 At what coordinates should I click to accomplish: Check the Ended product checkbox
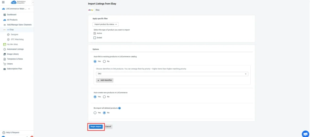pos(95,38)
